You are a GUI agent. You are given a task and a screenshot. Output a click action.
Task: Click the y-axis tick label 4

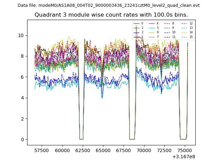click(x=22, y=98)
